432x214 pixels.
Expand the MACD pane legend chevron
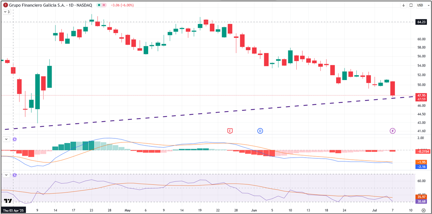(x=6, y=139)
